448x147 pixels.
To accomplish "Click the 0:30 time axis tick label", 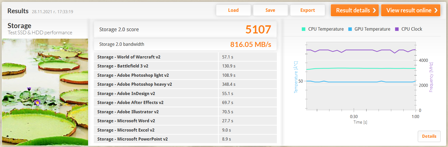I will click(354, 117).
